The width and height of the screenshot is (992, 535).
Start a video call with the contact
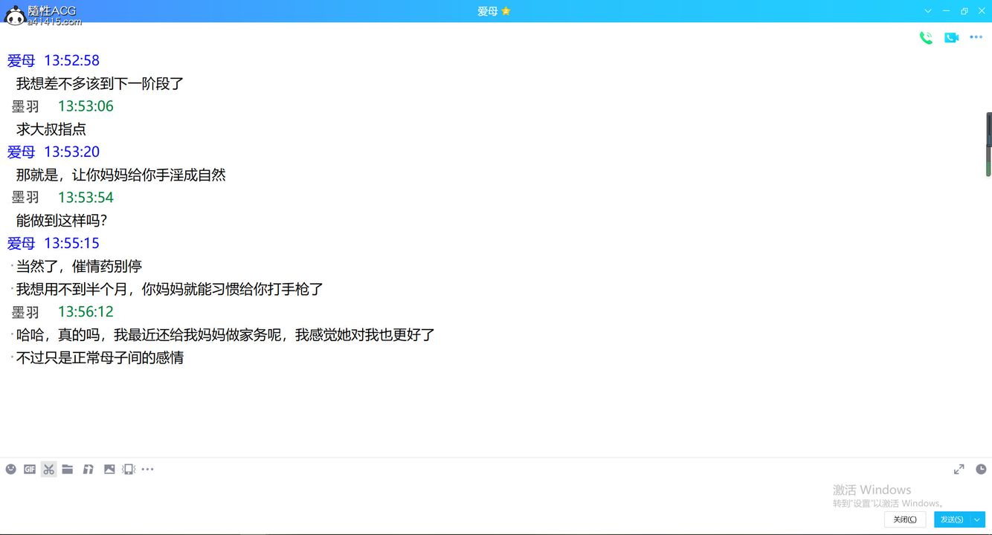(951, 38)
